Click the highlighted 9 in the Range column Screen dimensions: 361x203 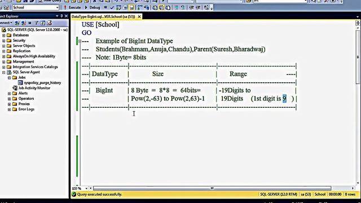[x=284, y=99]
